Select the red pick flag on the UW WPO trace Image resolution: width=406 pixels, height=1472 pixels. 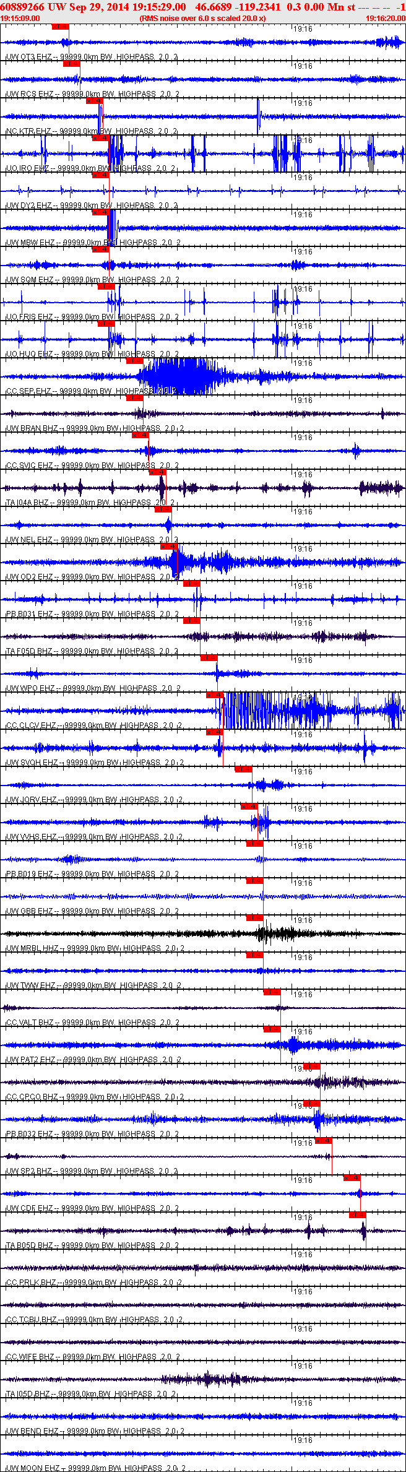coord(209,658)
